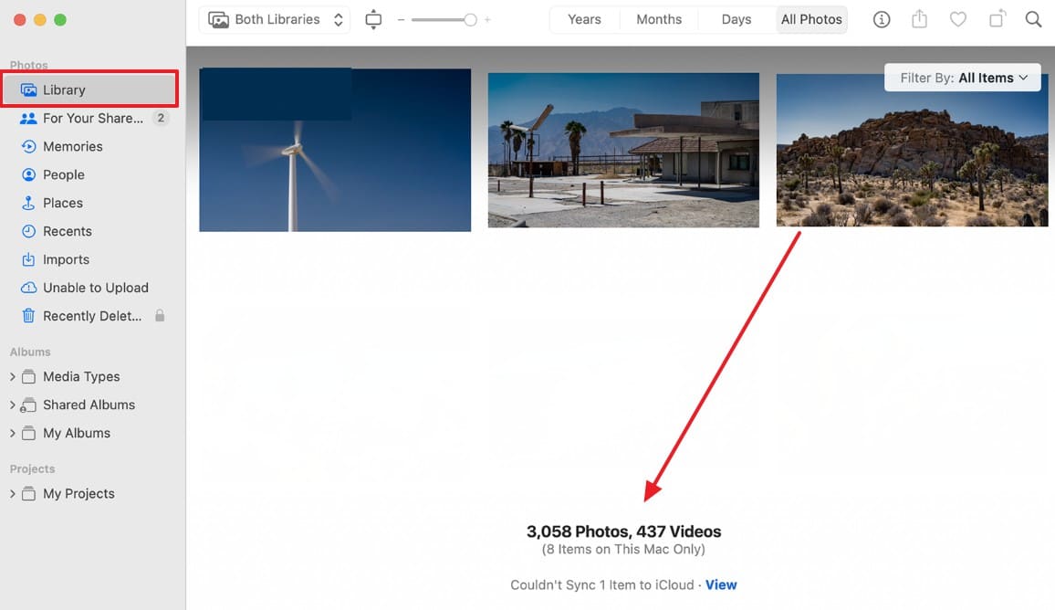Screen dimensions: 1055x610
Task: Expand the My Albums folder
Action: coord(12,433)
